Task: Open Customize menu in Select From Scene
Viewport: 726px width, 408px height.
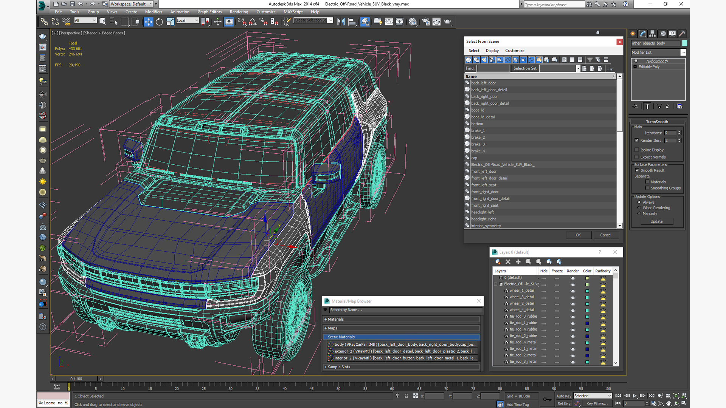Action: point(515,51)
